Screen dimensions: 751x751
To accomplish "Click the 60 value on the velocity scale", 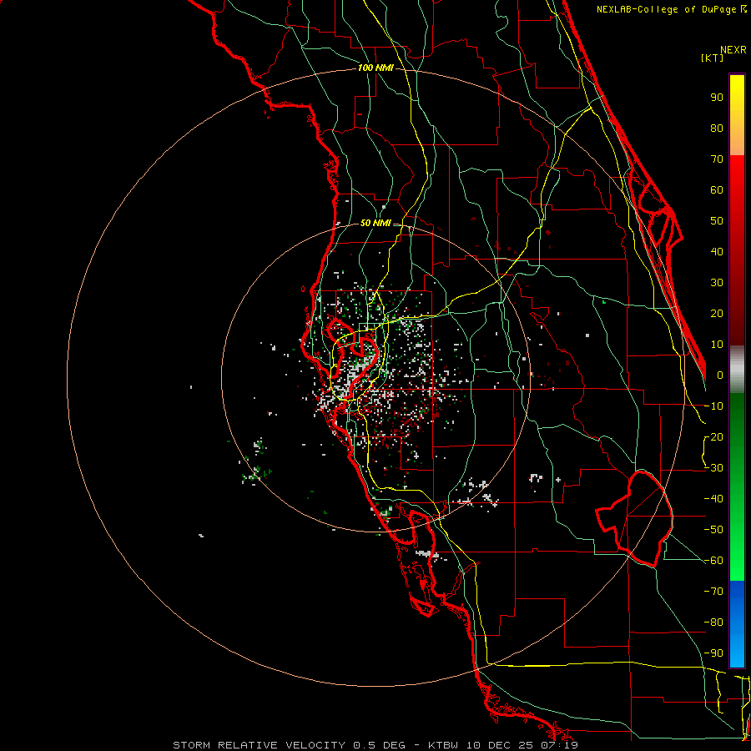I will click(717, 189).
